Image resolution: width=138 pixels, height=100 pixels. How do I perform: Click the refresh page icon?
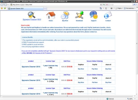tap(104, 5)
